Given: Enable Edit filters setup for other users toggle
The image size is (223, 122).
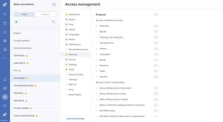Looking at the screenshot, I should tap(156, 116).
